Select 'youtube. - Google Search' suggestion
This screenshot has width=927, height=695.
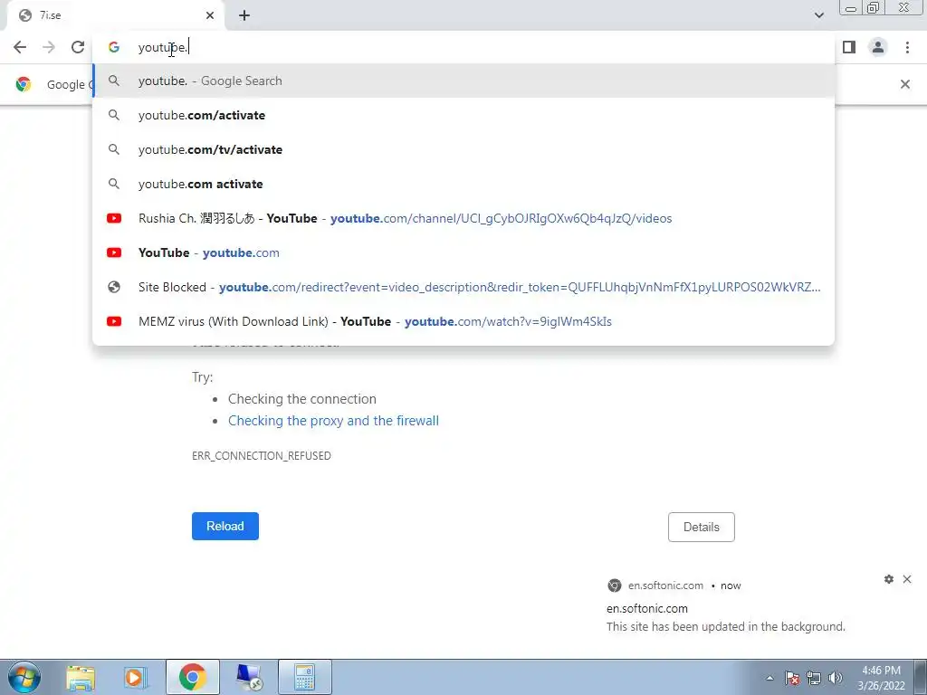pyautogui.click(x=463, y=81)
